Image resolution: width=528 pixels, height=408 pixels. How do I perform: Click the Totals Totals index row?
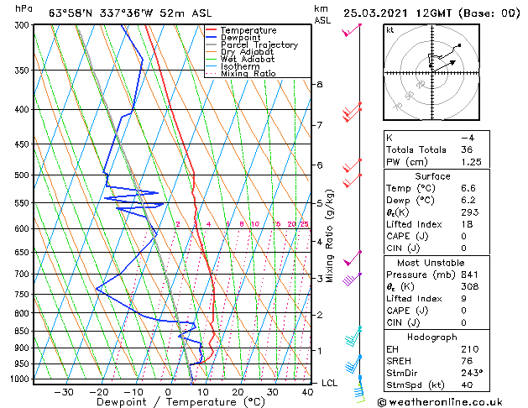click(x=437, y=149)
